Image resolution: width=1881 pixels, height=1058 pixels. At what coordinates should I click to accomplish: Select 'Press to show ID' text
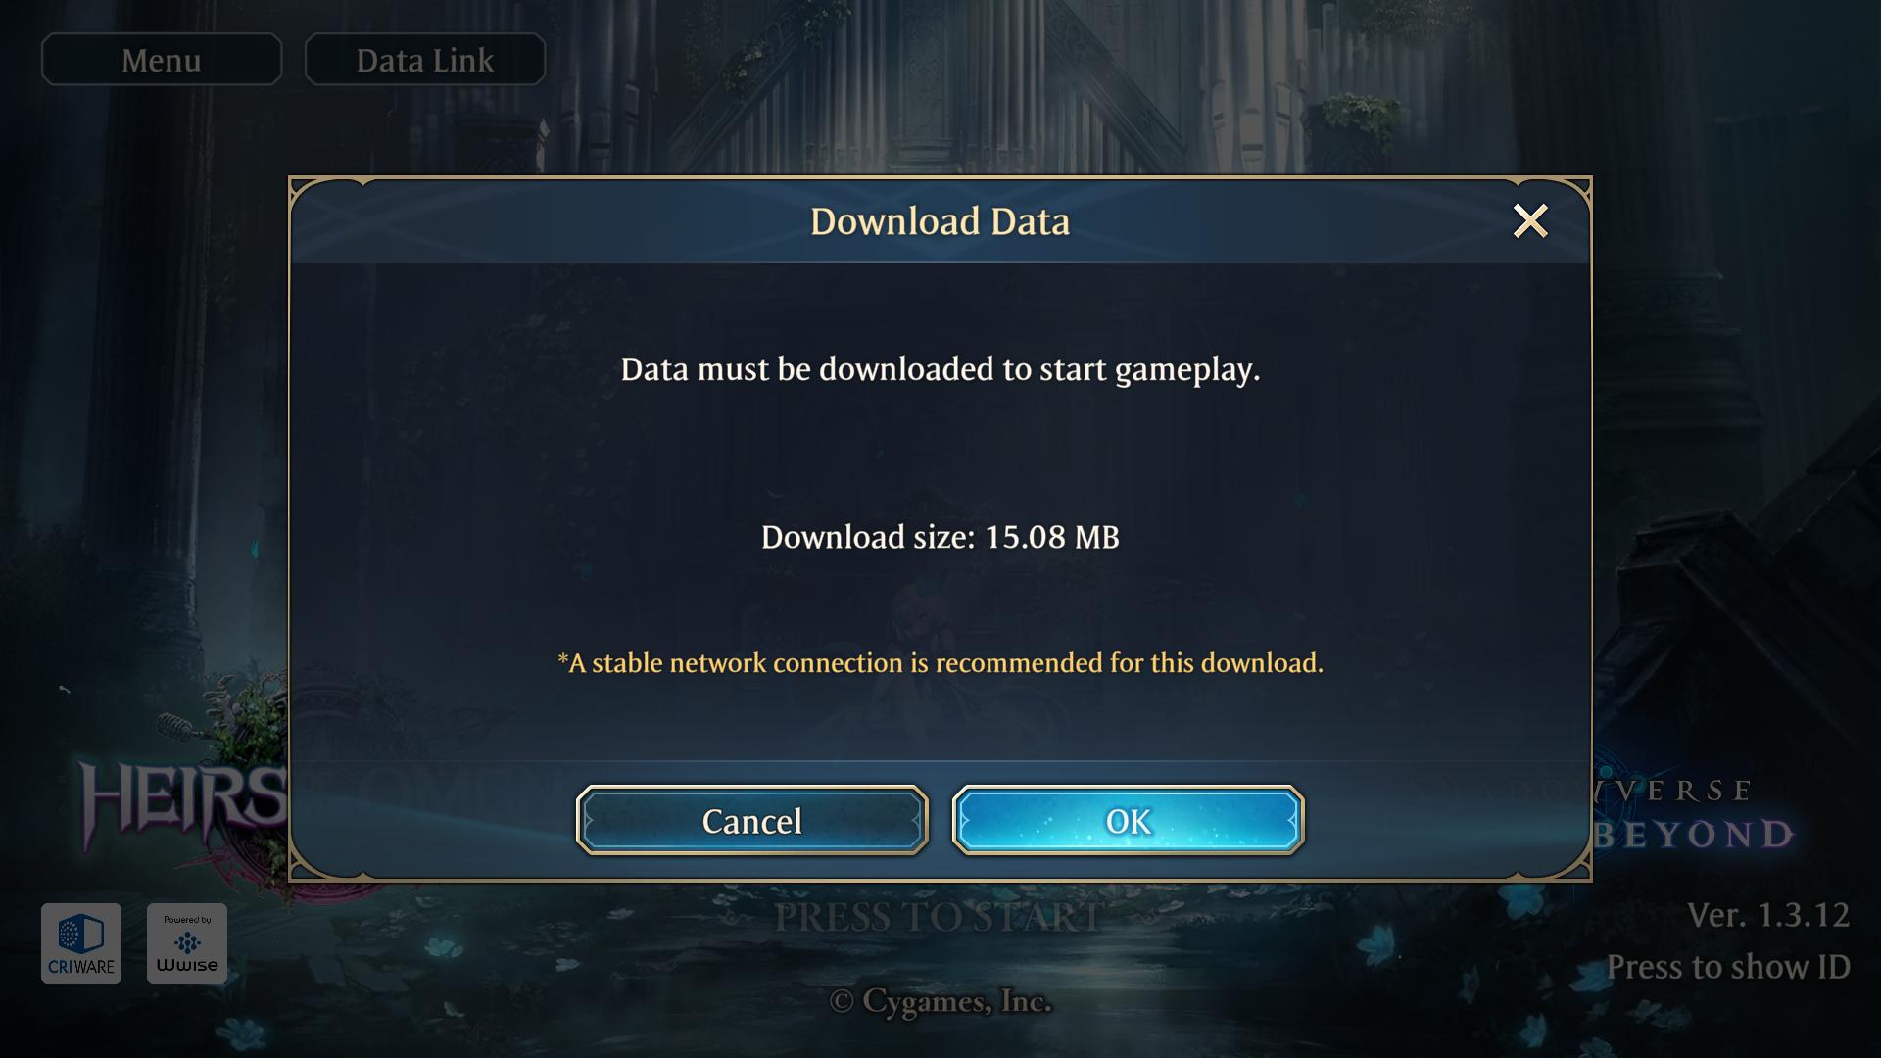click(1728, 967)
